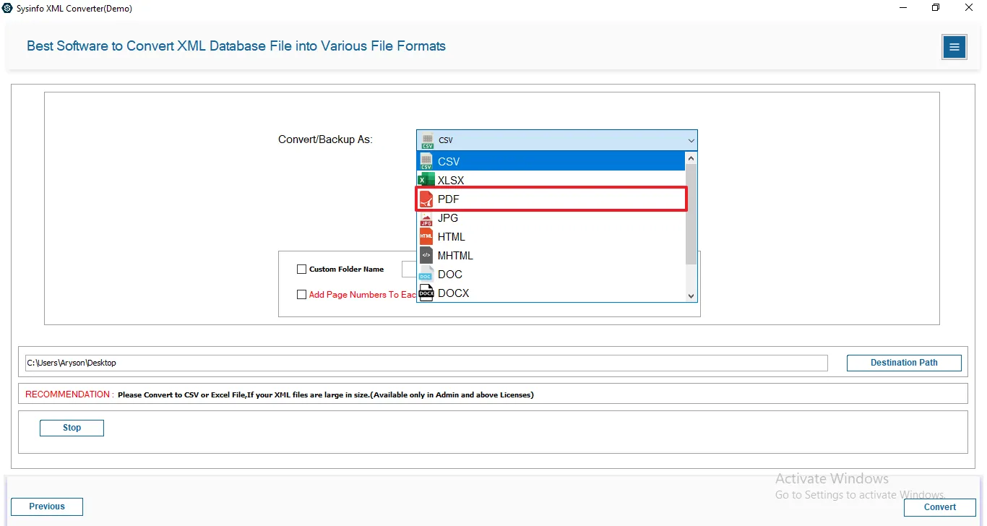Go back with the Previous button
The height and width of the screenshot is (526, 987).
(x=47, y=506)
